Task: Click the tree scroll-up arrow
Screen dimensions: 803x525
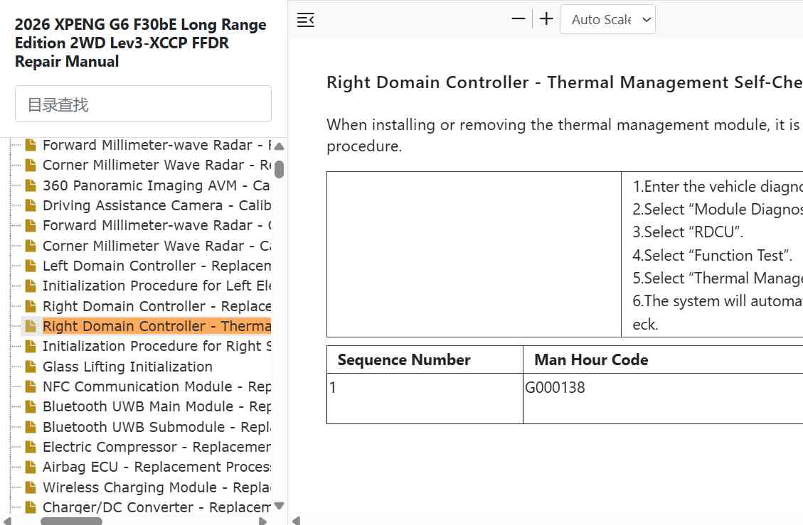Action: click(x=279, y=146)
